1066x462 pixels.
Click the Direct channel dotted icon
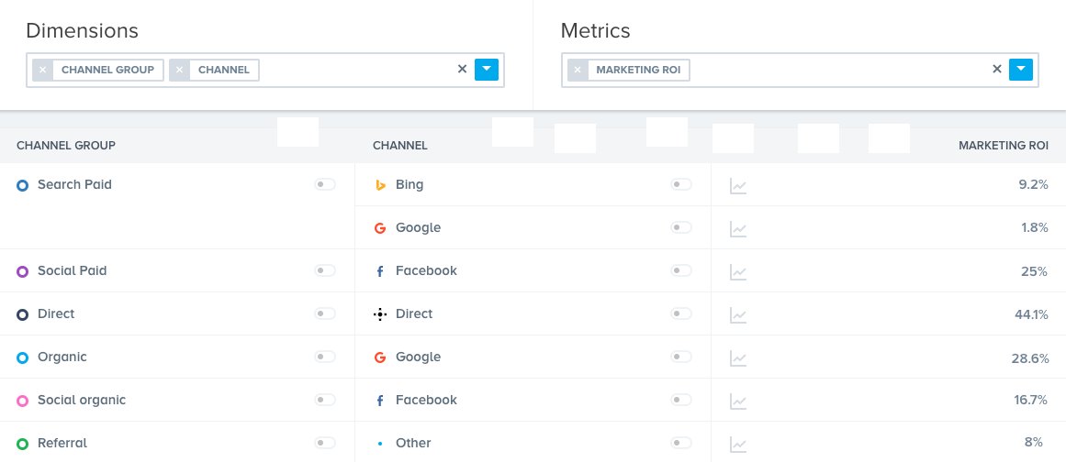click(x=380, y=314)
